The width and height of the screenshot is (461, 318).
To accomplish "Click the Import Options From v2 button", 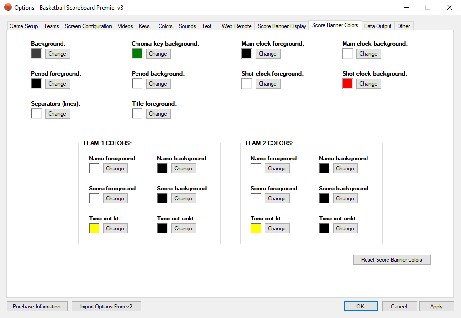I will (106, 307).
